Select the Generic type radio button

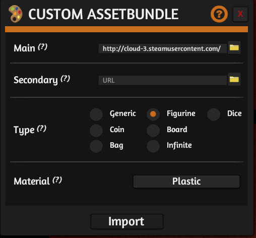pos(96,114)
